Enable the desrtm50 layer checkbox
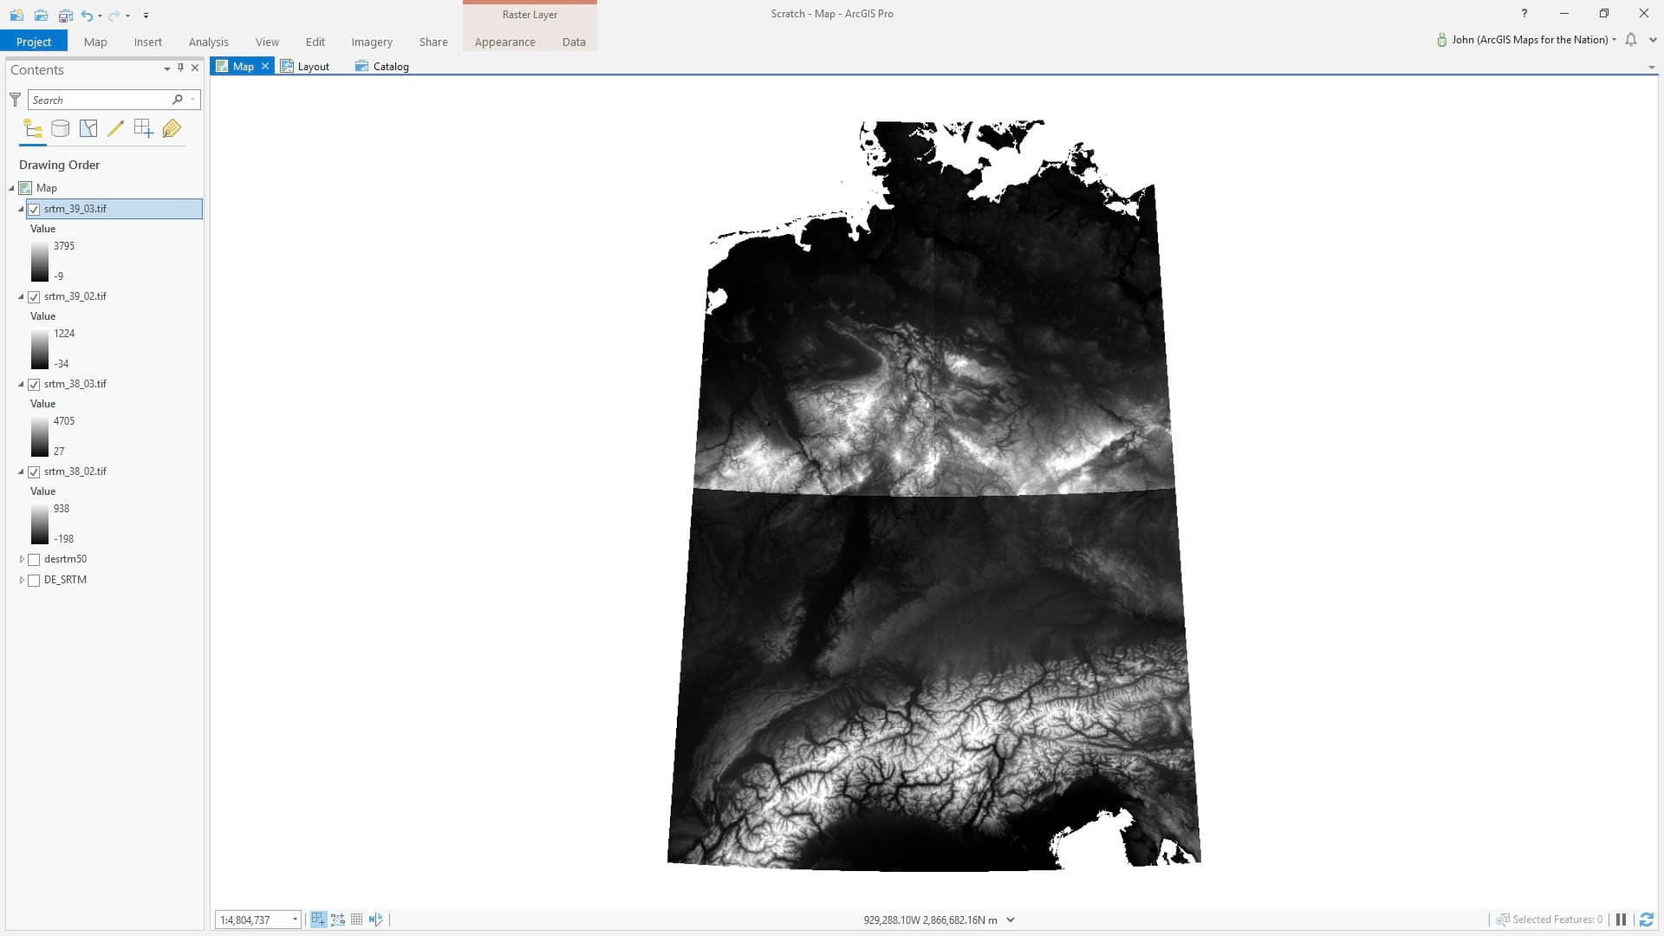 [x=34, y=559]
